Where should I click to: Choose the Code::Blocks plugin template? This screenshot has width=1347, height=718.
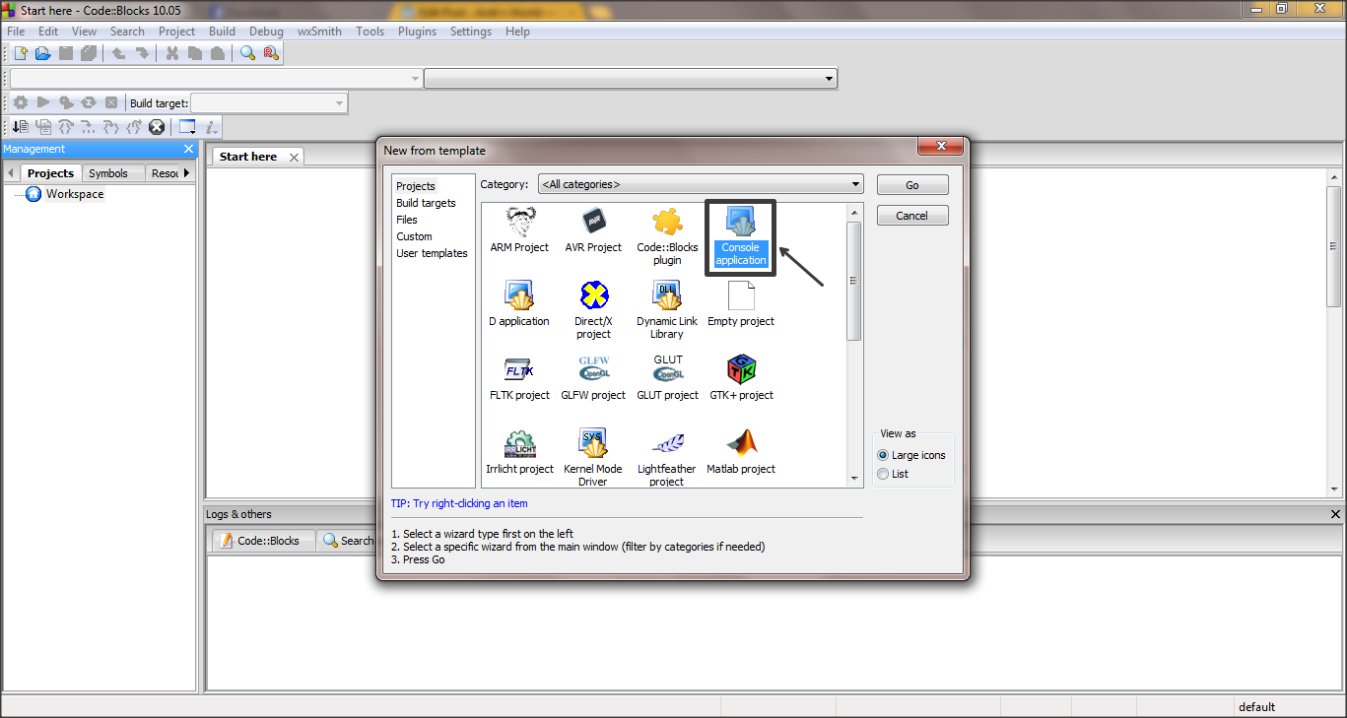[667, 236]
